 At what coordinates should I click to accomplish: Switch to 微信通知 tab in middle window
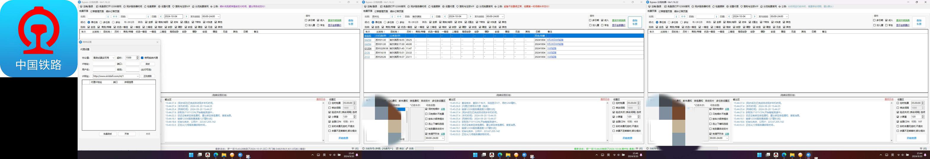414,101
